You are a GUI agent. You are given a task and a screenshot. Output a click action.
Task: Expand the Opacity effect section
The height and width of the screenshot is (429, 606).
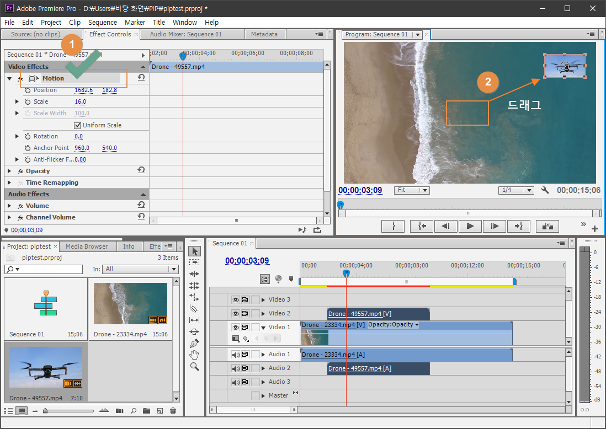point(9,171)
